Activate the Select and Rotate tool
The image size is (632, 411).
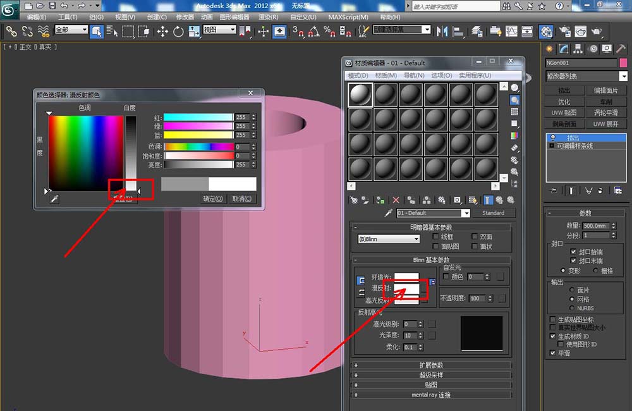[178, 32]
